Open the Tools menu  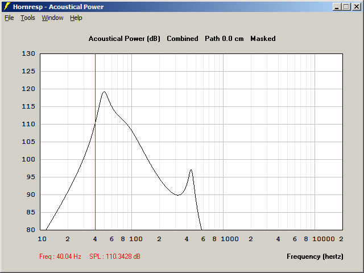[28, 18]
